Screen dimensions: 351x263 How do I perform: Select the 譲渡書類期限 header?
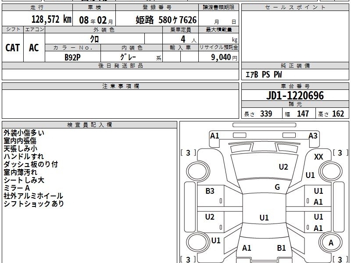coord(218,7)
